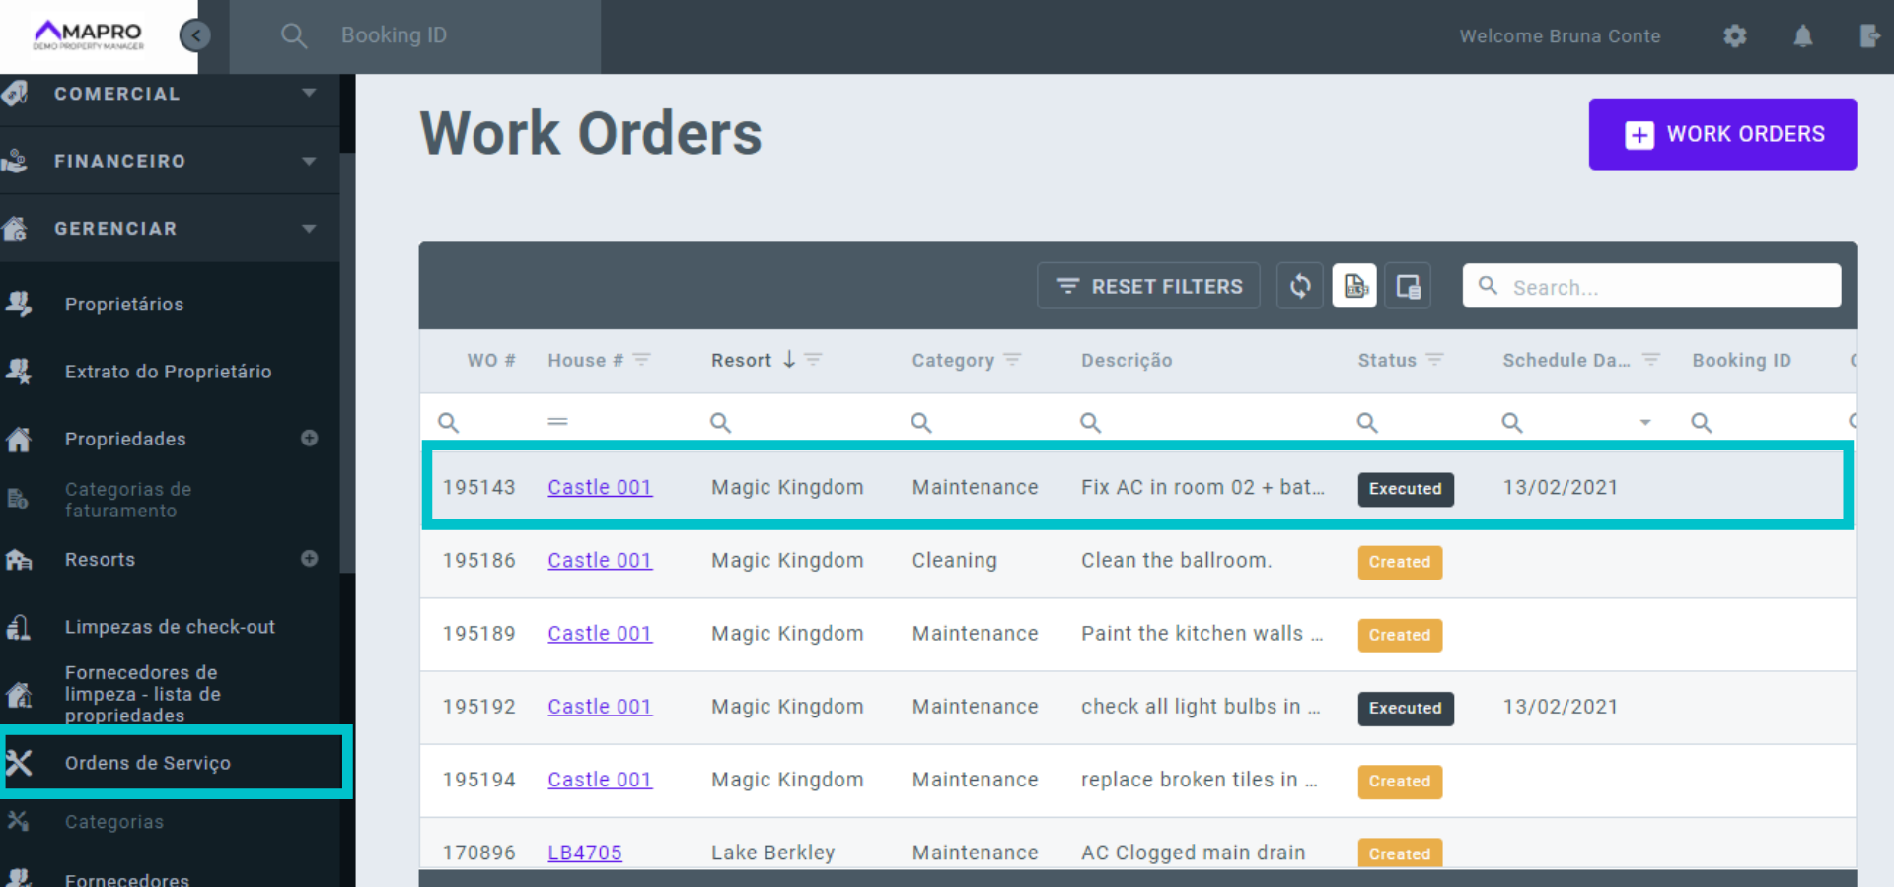Click the Executed status badge for 195143
Viewport: 1894px width, 887px height.
(1405, 489)
